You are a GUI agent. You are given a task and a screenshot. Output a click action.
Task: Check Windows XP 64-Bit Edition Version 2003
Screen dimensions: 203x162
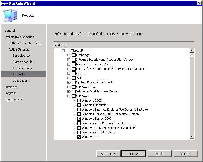coord(79,128)
